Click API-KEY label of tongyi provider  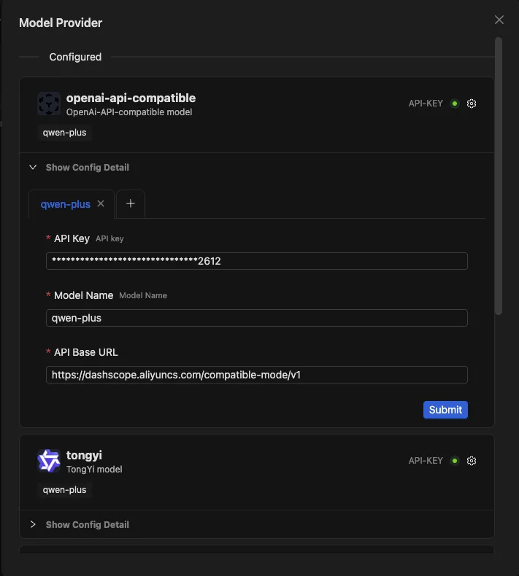426,461
